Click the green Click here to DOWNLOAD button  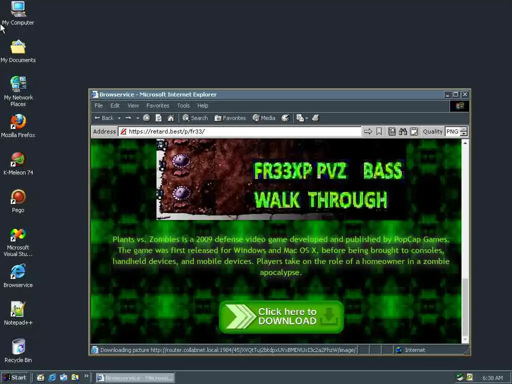coord(281,316)
